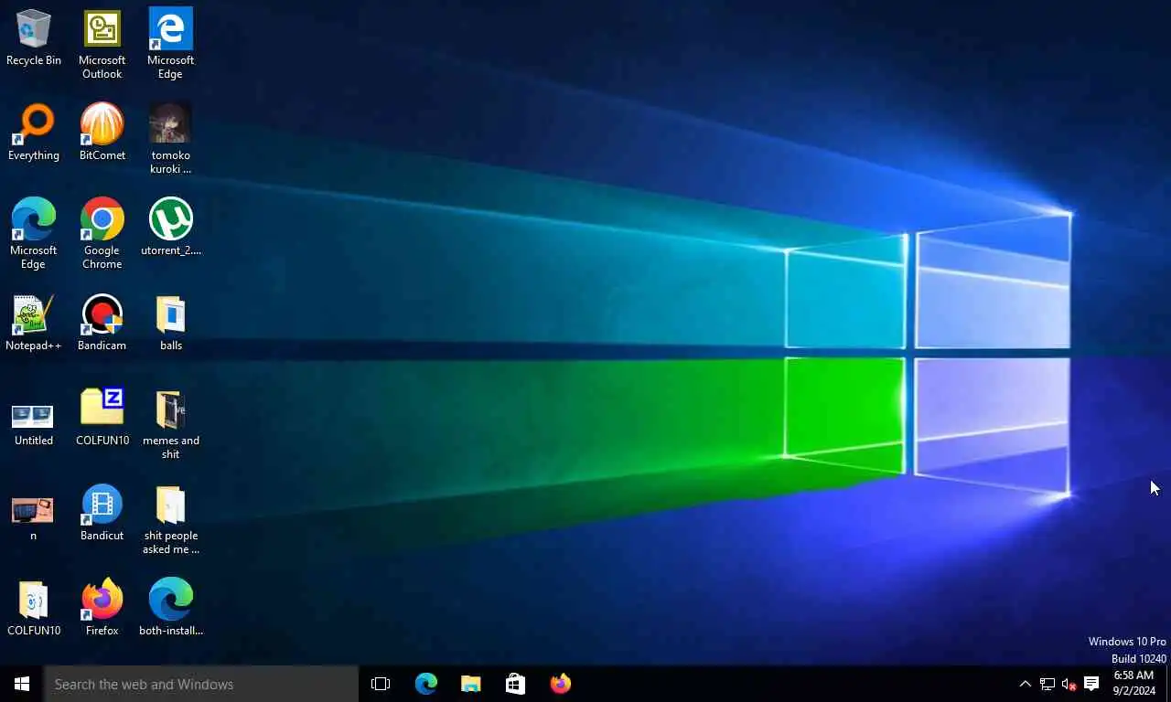Select the blue legacy Microsoft Edge shortcut

(x=170, y=44)
